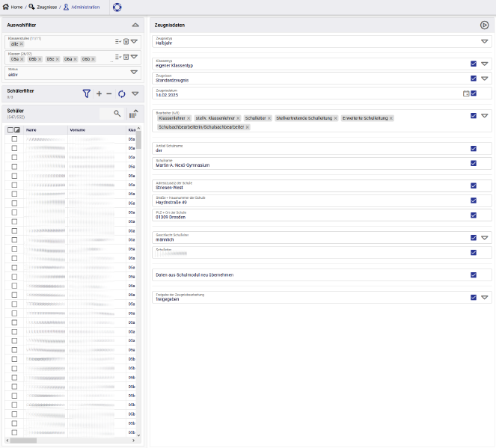Click the search magnifier in Schüler panel

(x=117, y=114)
